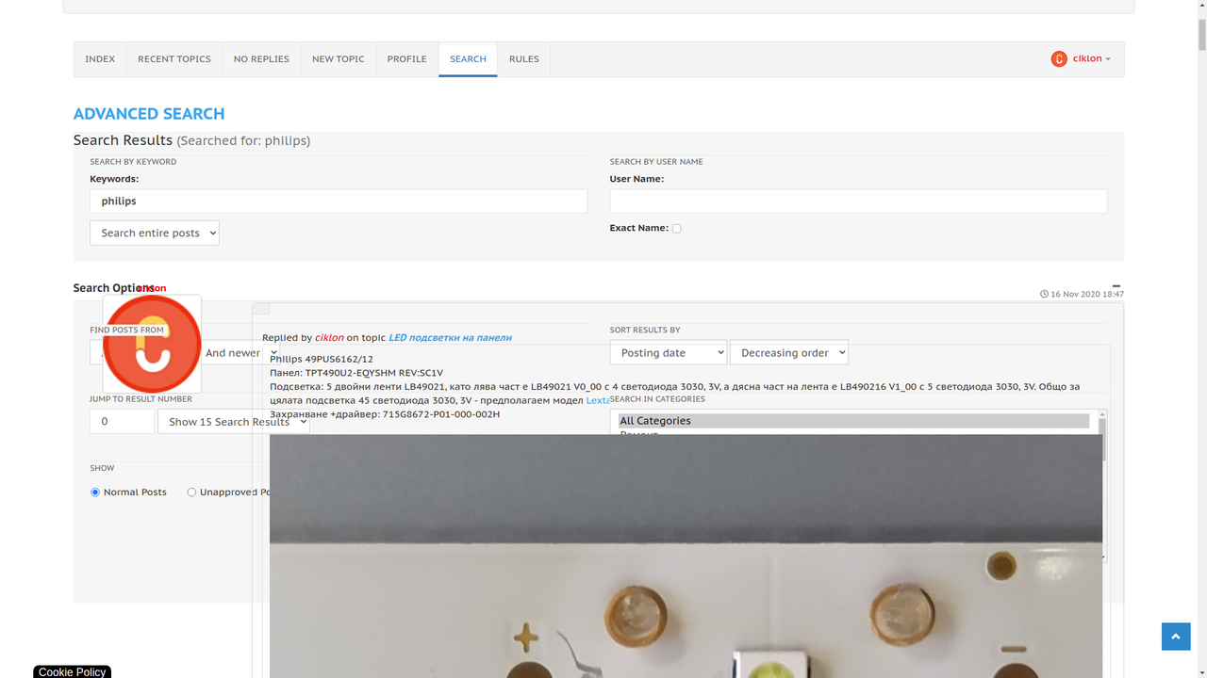Select the NEW TOPIC tab

pyautogui.click(x=339, y=59)
